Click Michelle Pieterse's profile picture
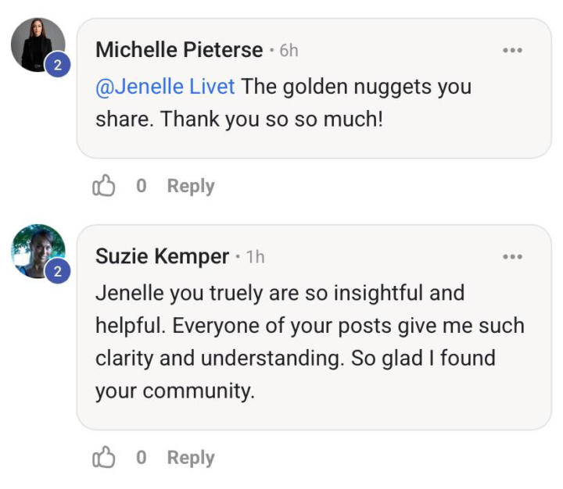The height and width of the screenshot is (489, 563). click(35, 43)
